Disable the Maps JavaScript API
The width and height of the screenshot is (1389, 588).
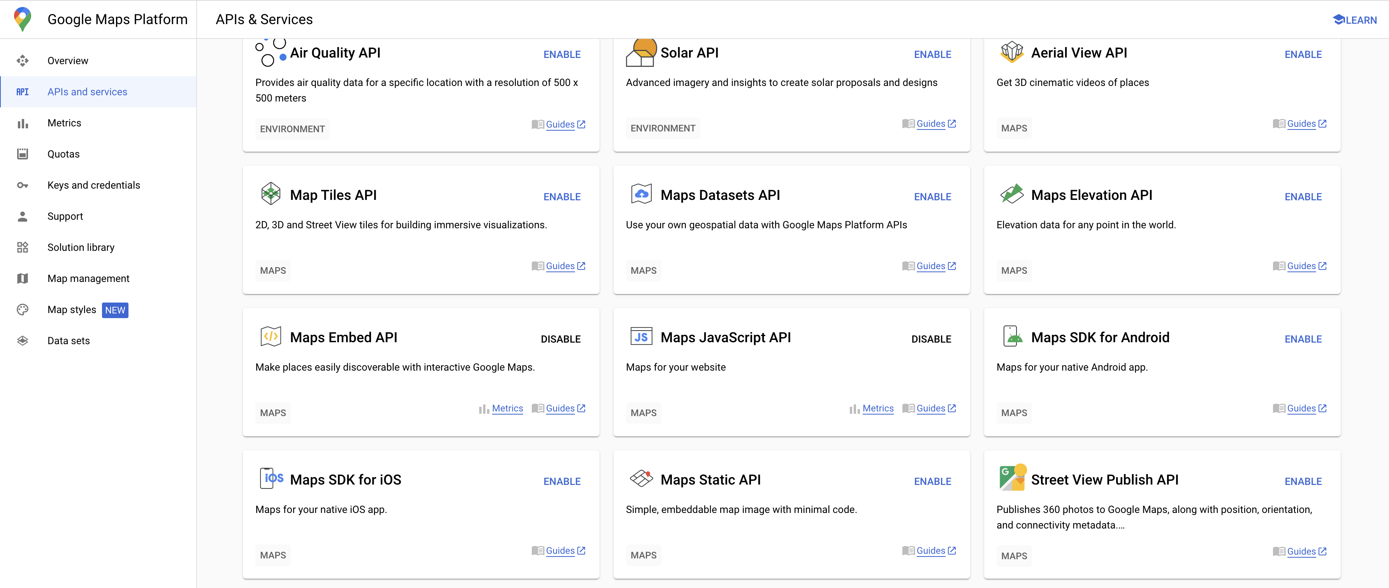click(x=931, y=339)
